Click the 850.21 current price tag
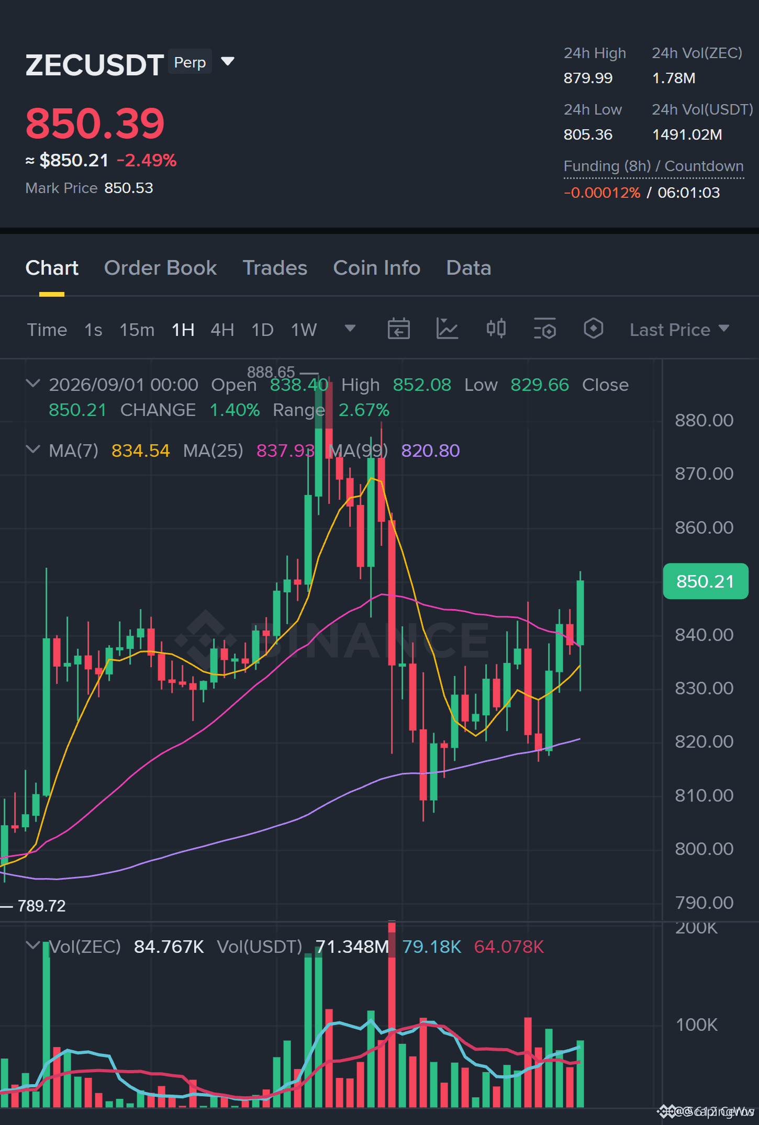This screenshot has width=759, height=1125. point(706,581)
